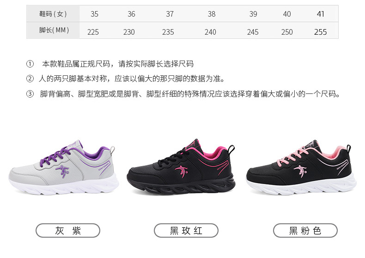The width and height of the screenshot is (365, 258).
Task: Click the 黑粉色 color label button
Action: click(305, 231)
